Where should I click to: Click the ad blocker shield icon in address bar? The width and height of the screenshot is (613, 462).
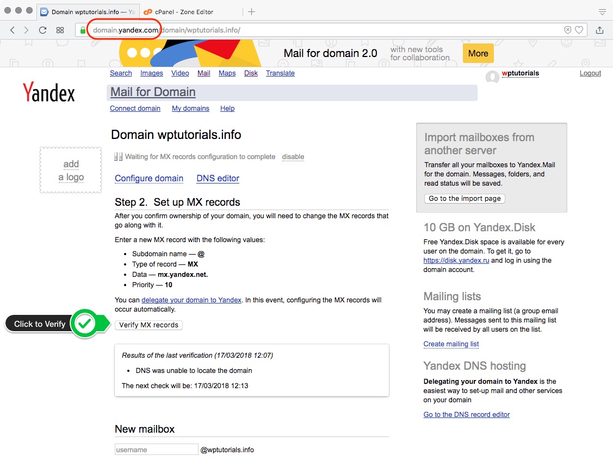tap(568, 30)
